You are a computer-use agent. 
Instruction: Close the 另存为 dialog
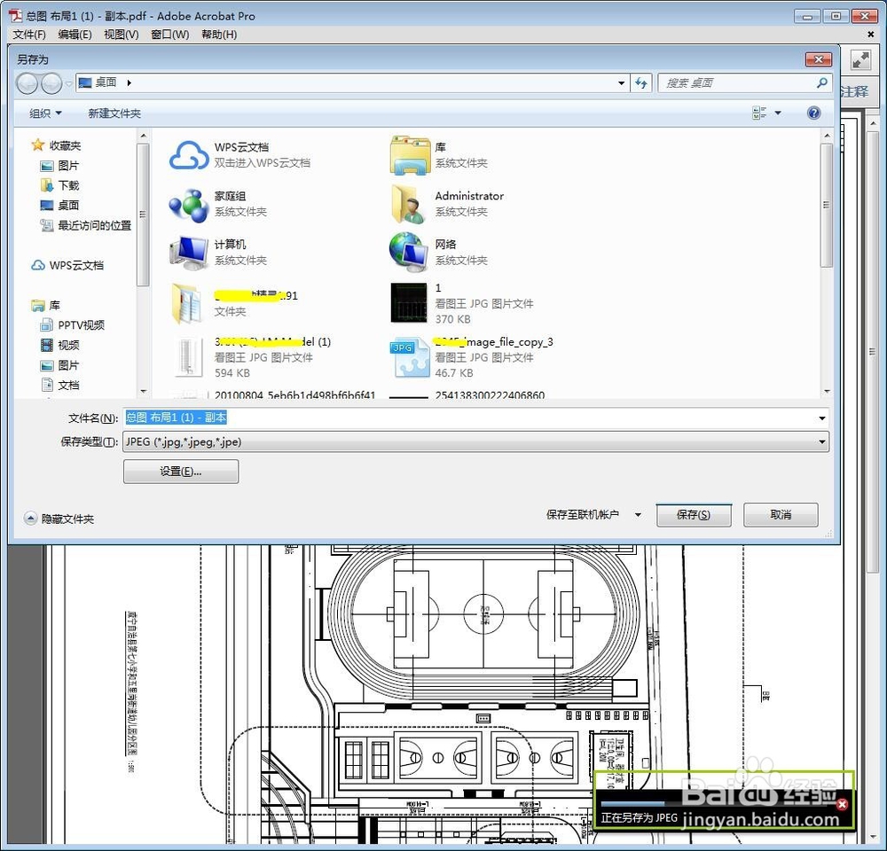(818, 59)
